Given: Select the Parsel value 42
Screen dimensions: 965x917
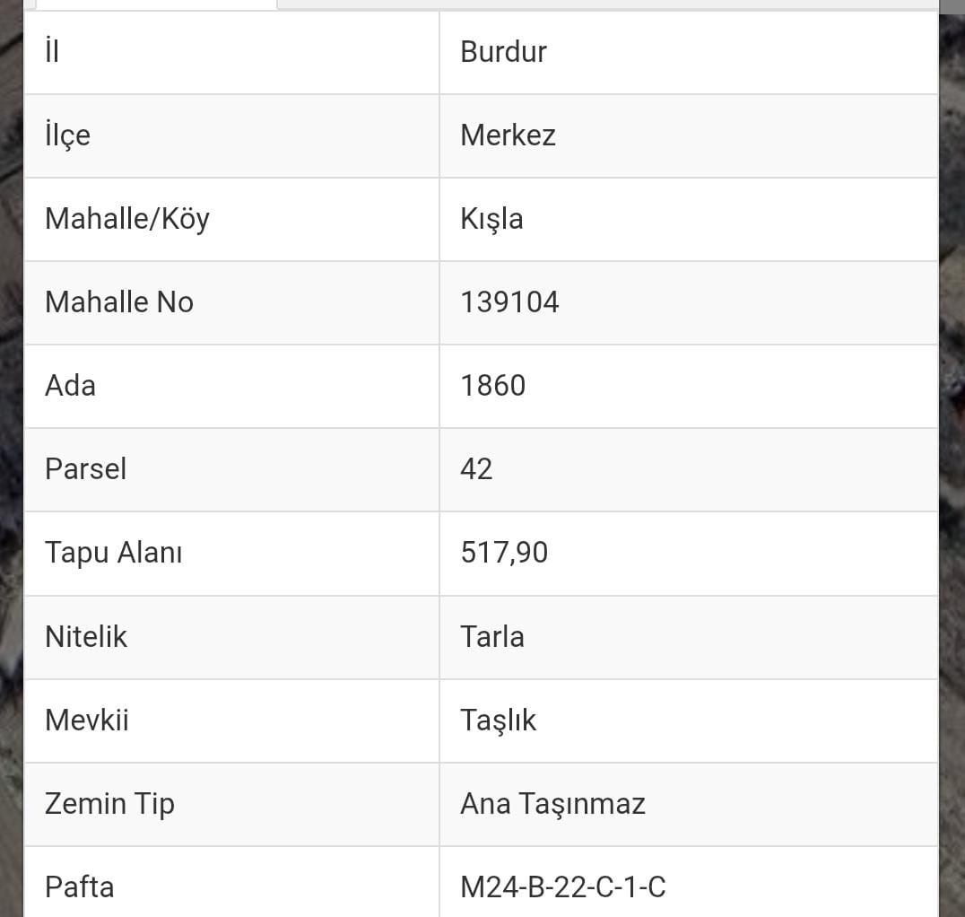Looking at the screenshot, I should tap(476, 469).
